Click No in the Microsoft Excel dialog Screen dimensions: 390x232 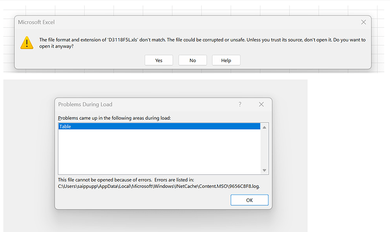point(193,60)
